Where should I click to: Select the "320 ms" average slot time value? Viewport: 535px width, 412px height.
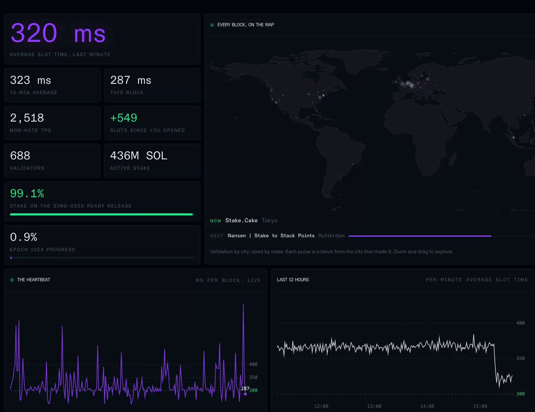click(x=58, y=33)
